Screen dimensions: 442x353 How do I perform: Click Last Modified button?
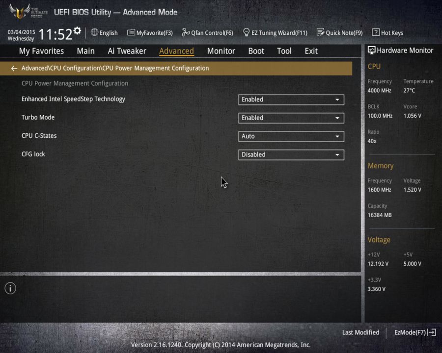[x=361, y=332]
